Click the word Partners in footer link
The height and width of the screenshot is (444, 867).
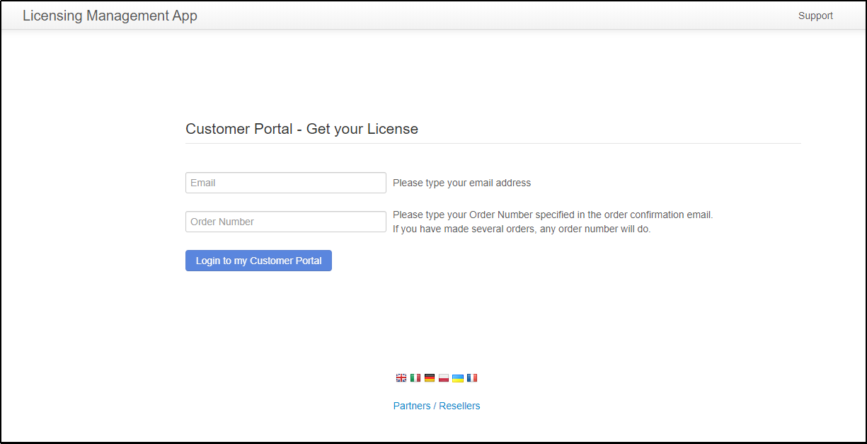(x=412, y=406)
